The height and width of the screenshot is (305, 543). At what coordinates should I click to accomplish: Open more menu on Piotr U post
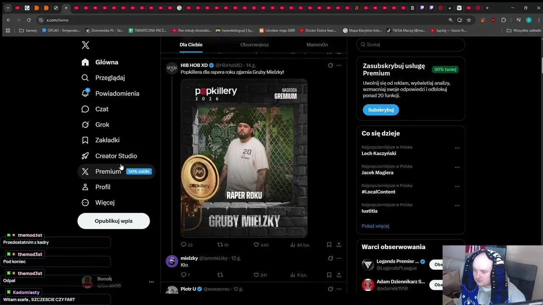pyautogui.click(x=339, y=289)
